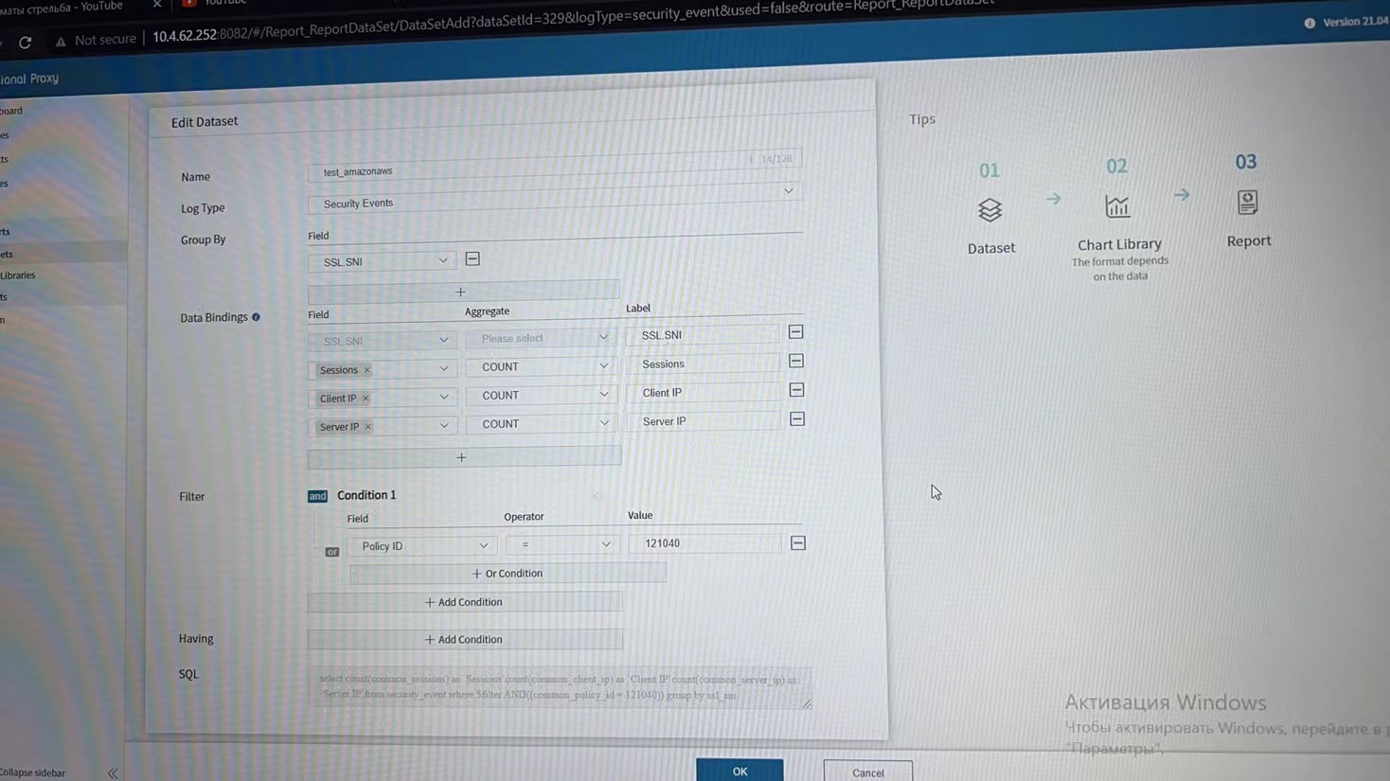Delete the Client IP binding row
The width and height of the screenshot is (1390, 781).
[x=796, y=390]
